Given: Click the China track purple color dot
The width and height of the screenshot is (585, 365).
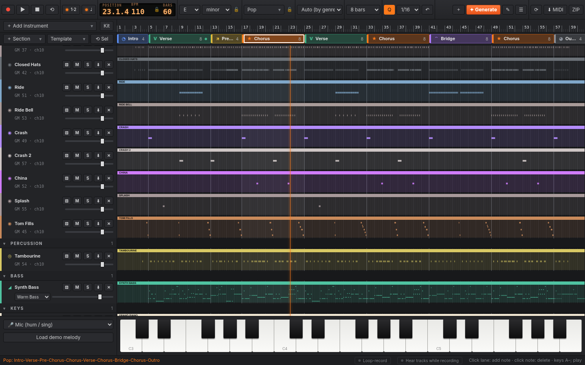Looking at the screenshot, I should (10, 178).
